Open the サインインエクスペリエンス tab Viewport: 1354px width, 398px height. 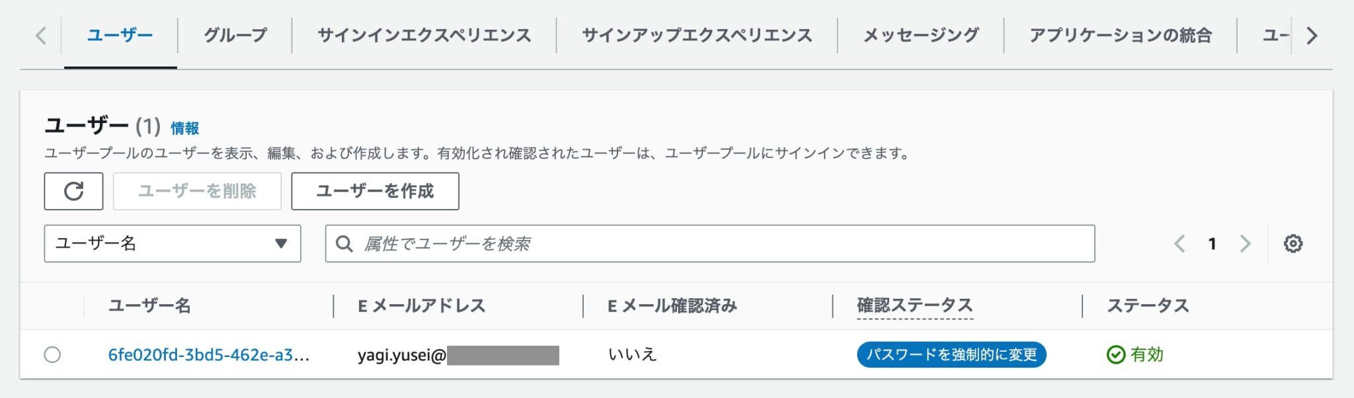pos(424,35)
